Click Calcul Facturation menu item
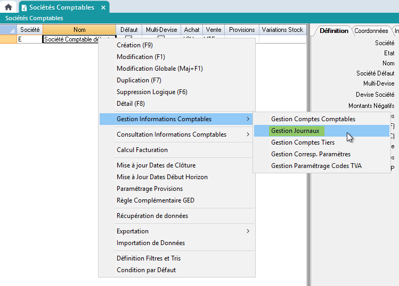This screenshot has width=399, height=286. 142,150
